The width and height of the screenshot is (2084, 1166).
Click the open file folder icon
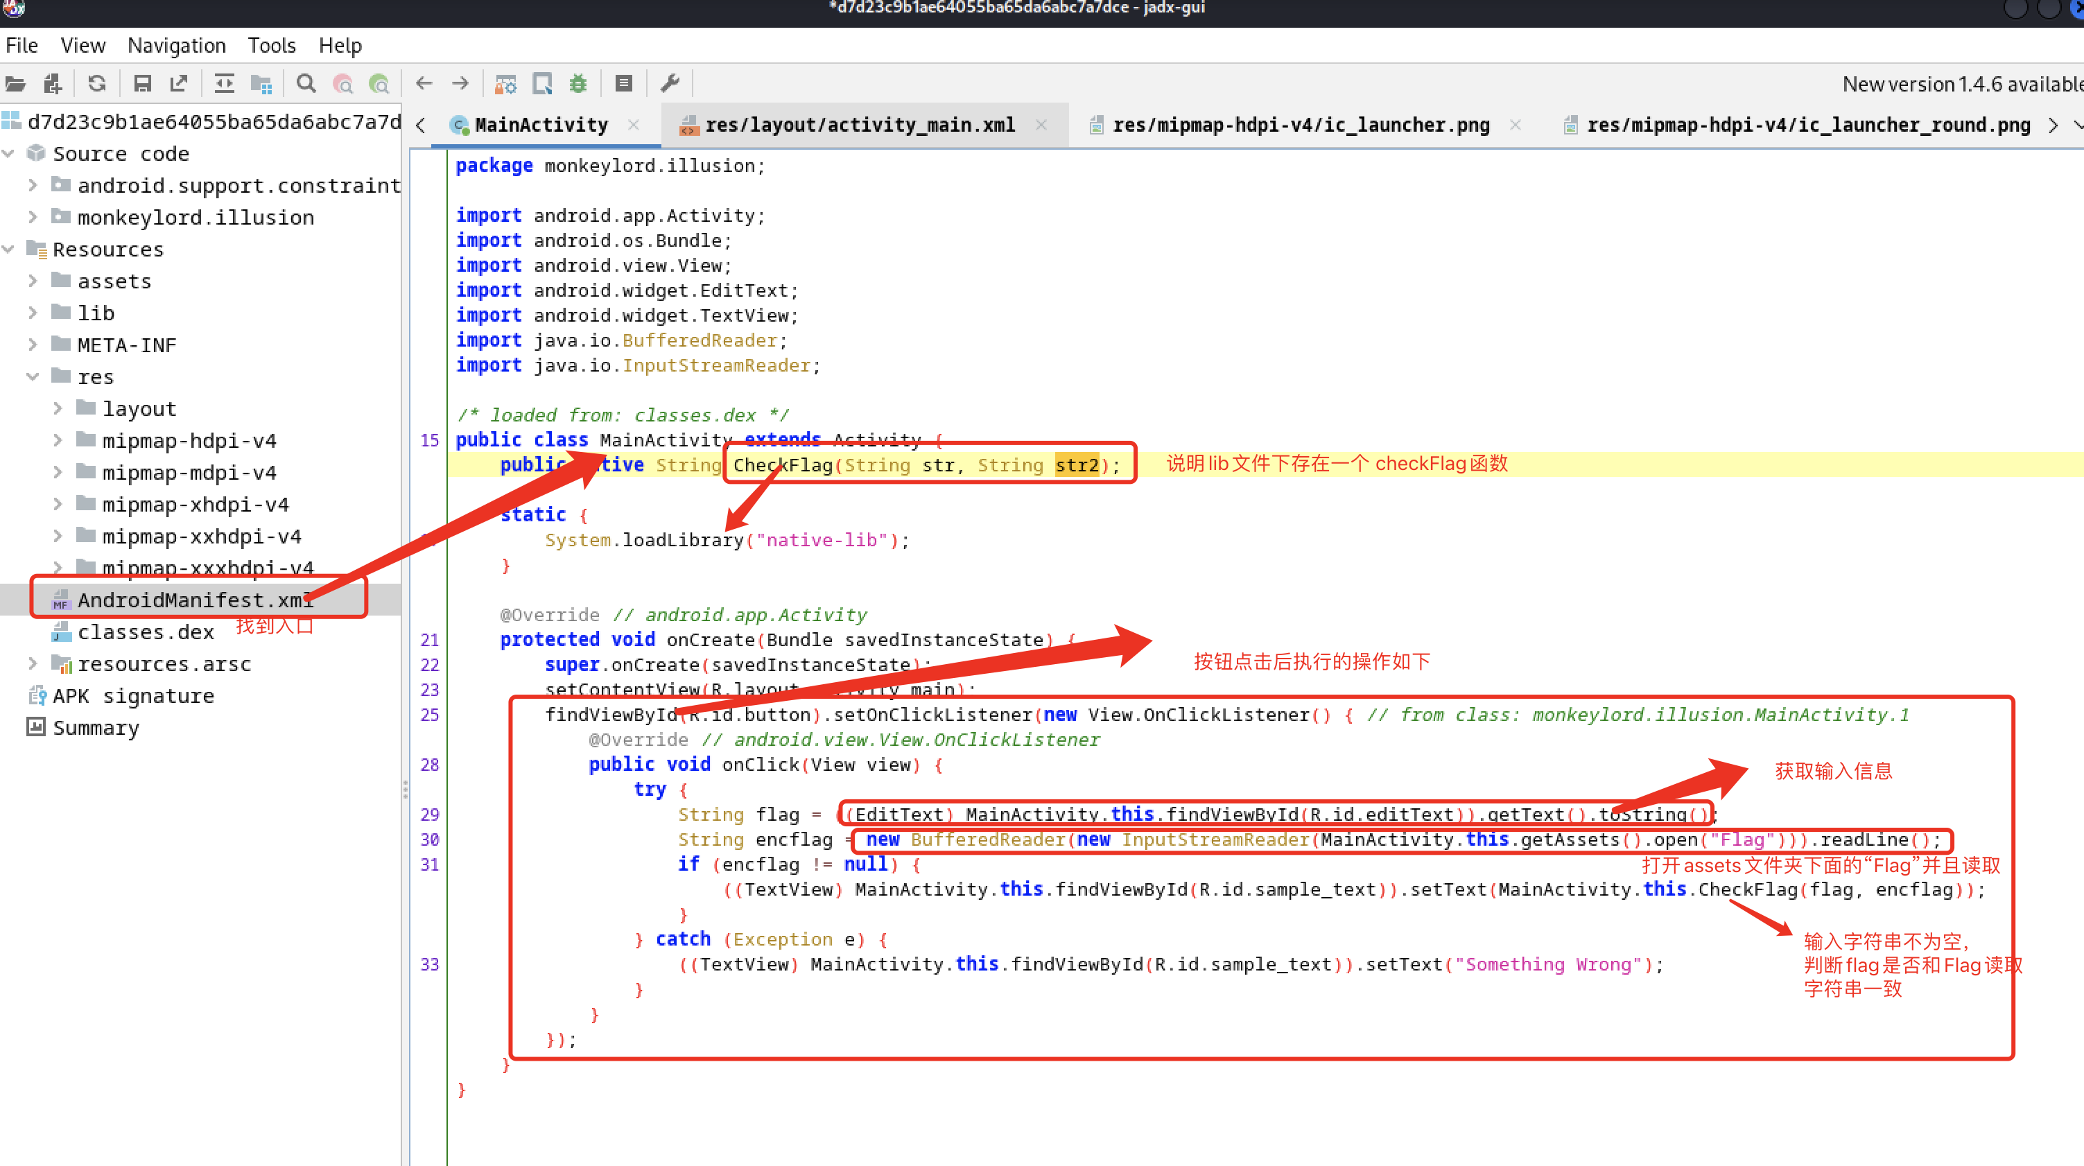click(x=15, y=83)
